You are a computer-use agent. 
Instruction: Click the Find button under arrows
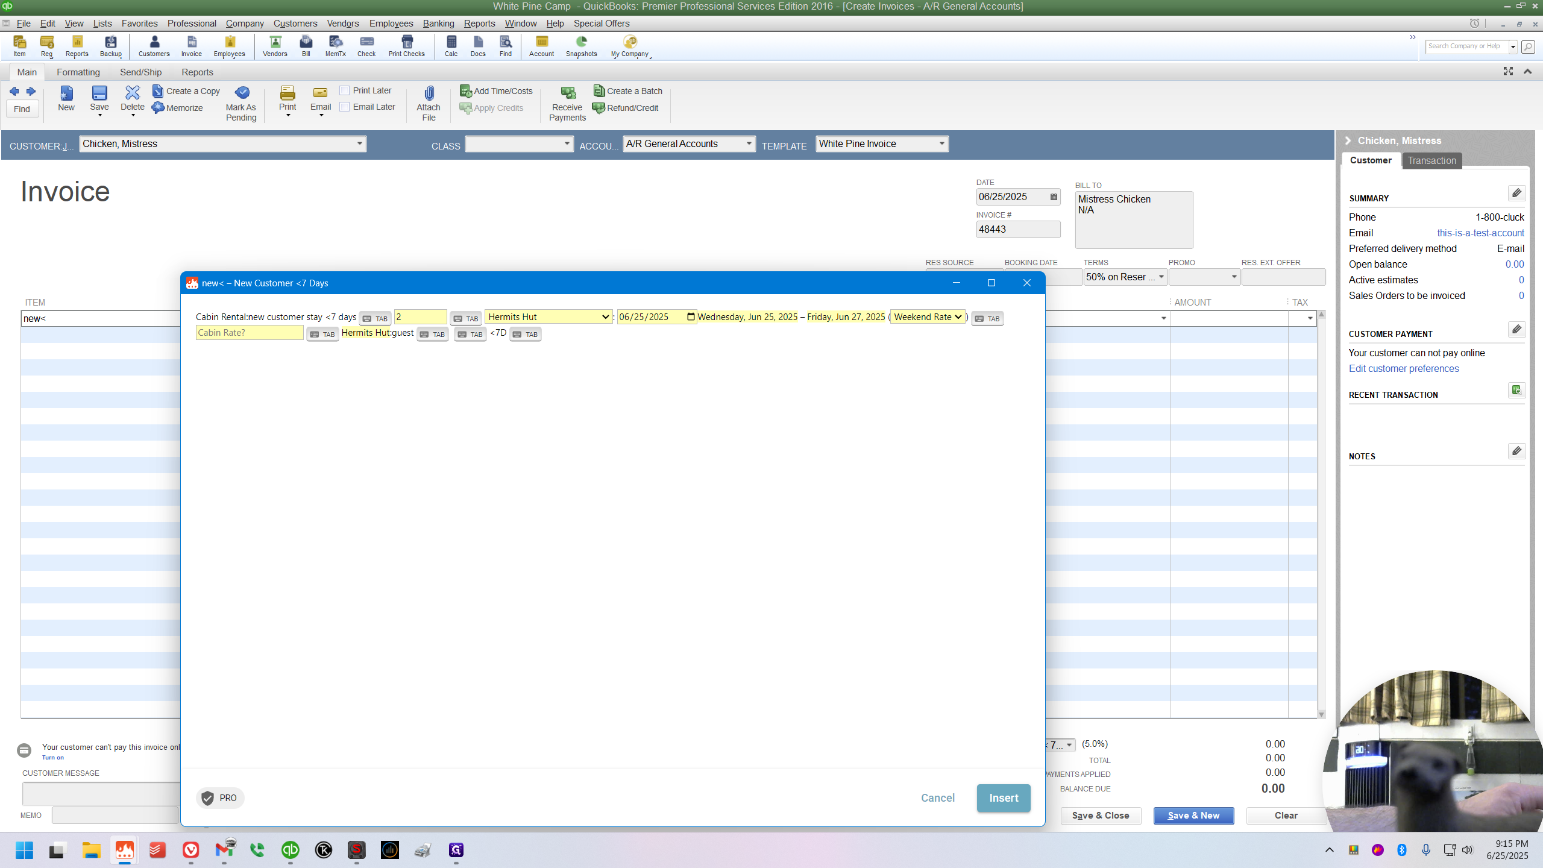pyautogui.click(x=22, y=109)
